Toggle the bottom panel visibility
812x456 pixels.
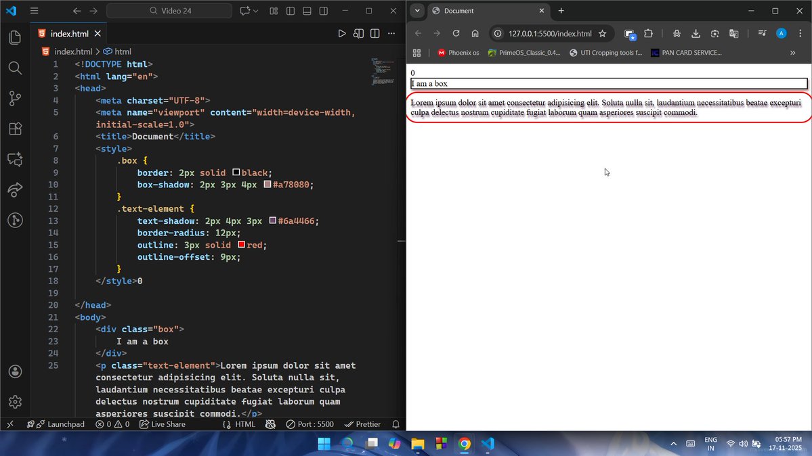(306, 11)
